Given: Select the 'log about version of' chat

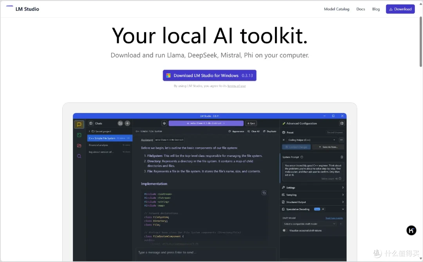Looking at the screenshot, I should (110, 152).
